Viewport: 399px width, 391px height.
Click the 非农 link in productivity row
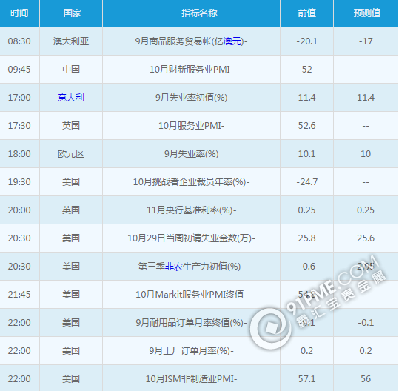tap(174, 267)
